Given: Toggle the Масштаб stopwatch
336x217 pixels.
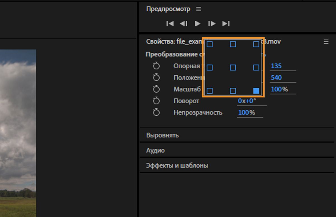Looking at the screenshot, I should tap(156, 89).
